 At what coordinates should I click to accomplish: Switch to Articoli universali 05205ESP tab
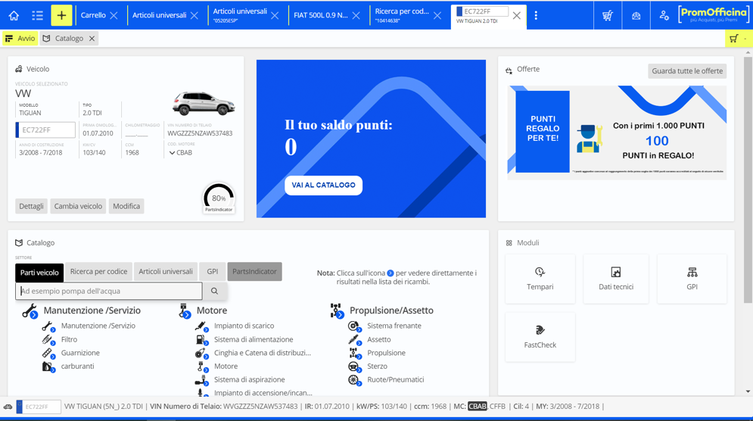coord(240,15)
